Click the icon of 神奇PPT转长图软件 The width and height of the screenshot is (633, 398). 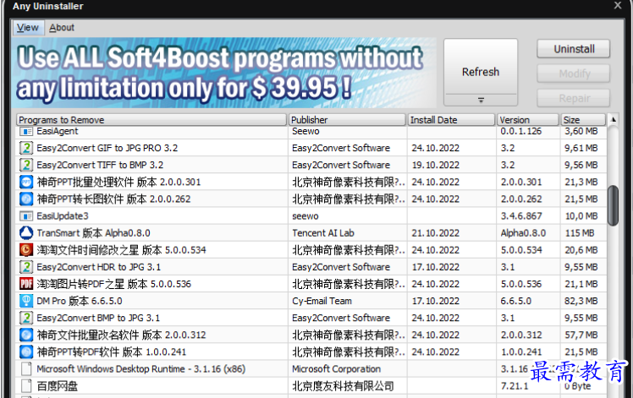pyautogui.click(x=26, y=199)
